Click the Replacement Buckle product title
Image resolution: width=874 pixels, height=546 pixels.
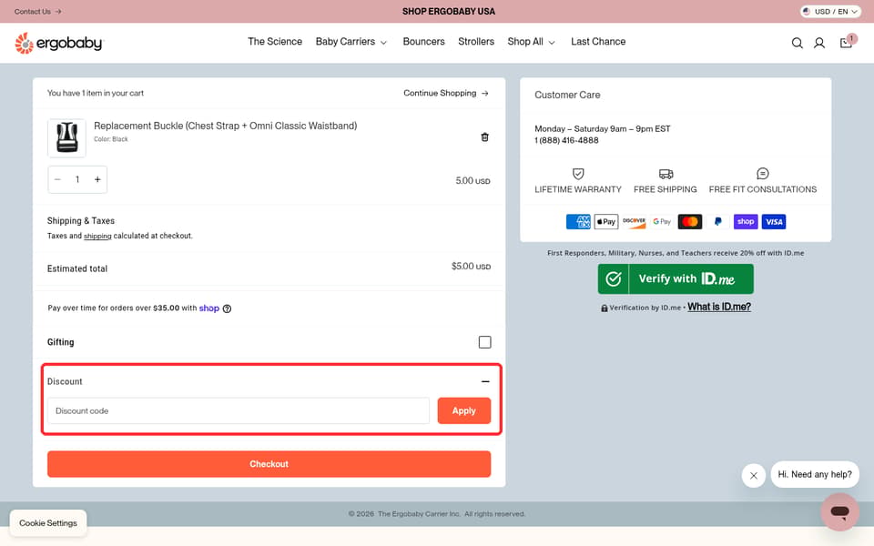pos(225,126)
